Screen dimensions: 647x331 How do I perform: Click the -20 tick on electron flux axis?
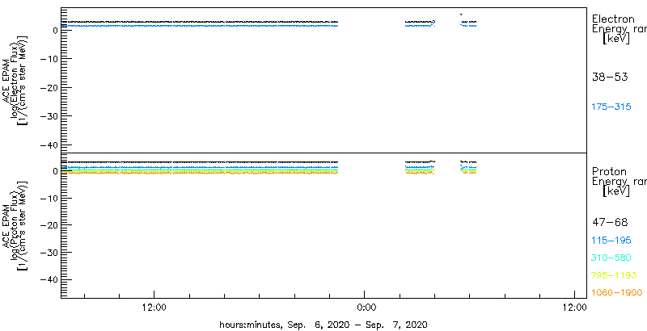coord(49,88)
